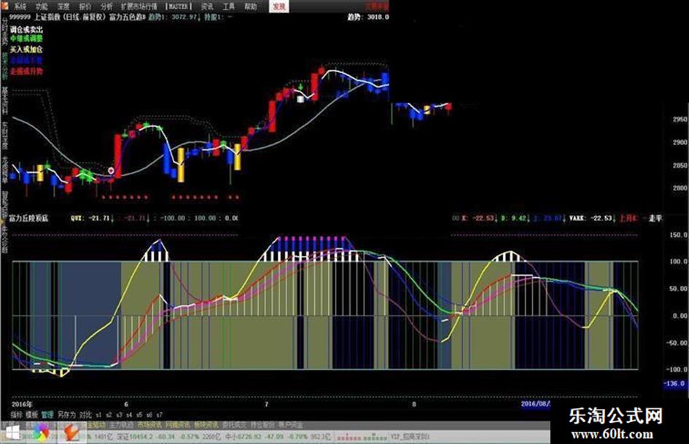This screenshot has height=444, width=689.
Task: Open the 资讯 menu
Action: (x=207, y=6)
